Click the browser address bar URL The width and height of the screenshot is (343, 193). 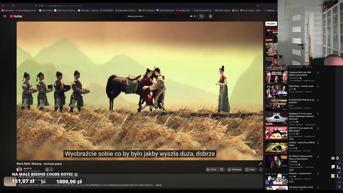pyautogui.click(x=63, y=6)
